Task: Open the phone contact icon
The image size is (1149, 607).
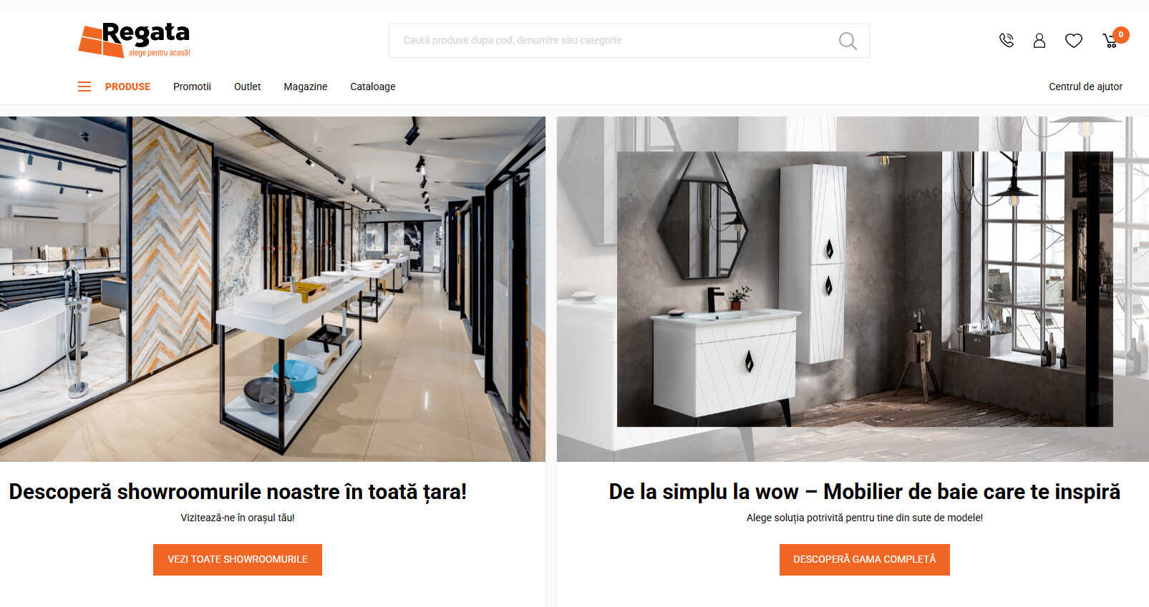Action: point(1007,41)
